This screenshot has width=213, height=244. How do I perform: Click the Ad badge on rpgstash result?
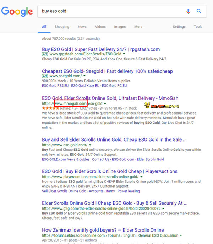(45, 54)
